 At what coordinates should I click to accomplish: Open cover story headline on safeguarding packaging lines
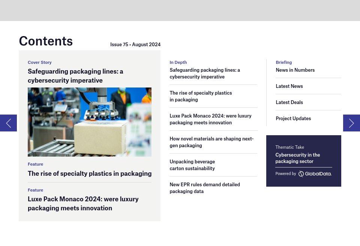pos(75,76)
